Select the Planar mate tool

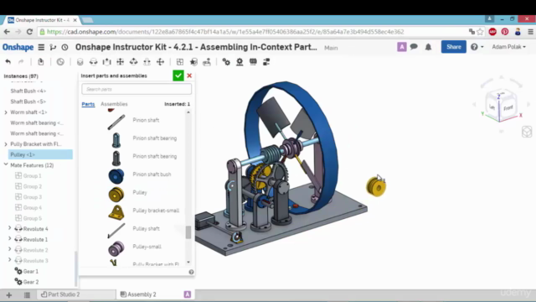click(120, 62)
